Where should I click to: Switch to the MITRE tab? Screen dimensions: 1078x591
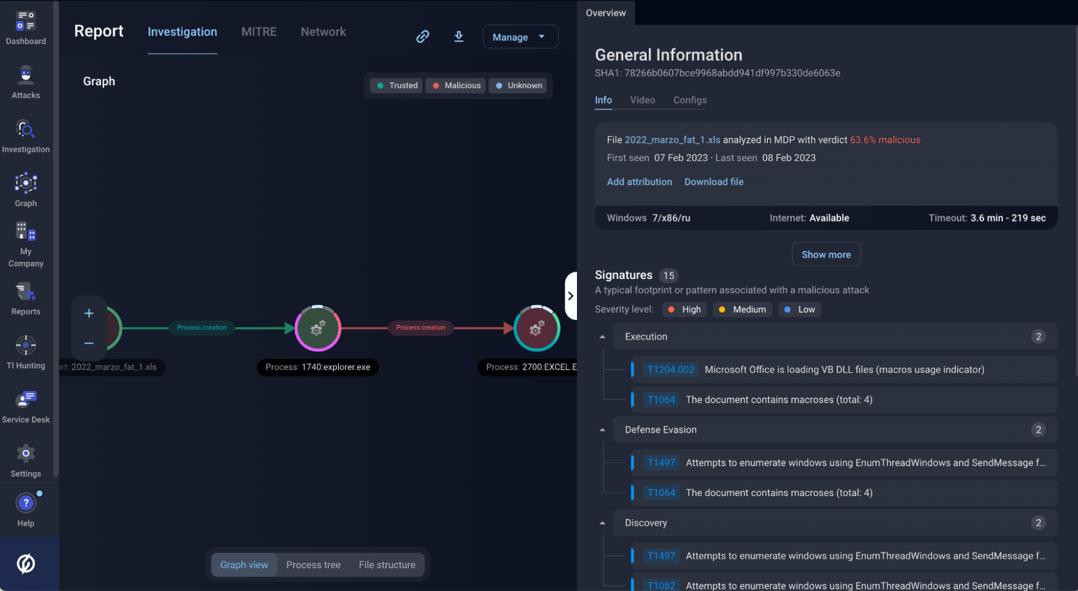(x=259, y=32)
